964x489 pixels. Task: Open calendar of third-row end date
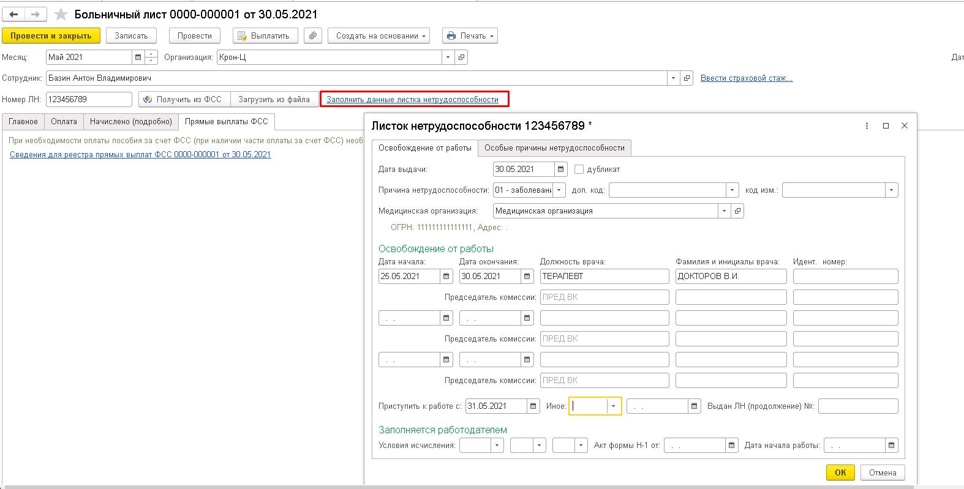click(527, 360)
